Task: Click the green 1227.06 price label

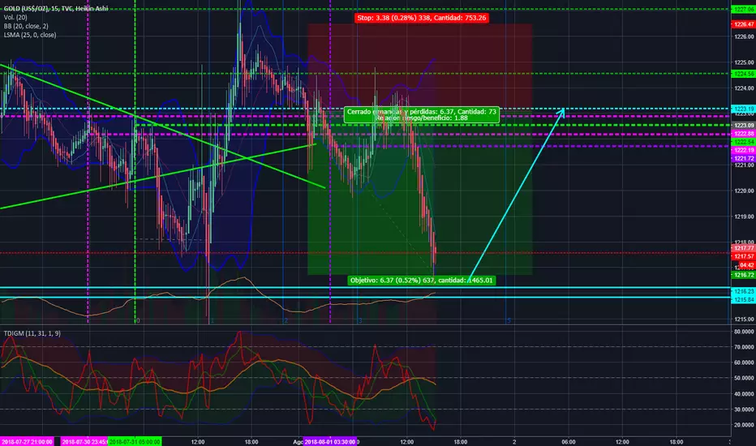Action: coord(743,9)
